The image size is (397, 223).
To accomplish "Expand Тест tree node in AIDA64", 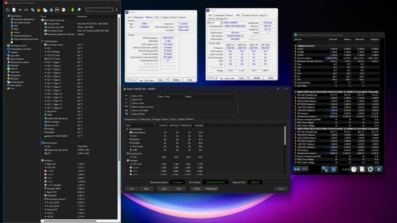I will [x=5, y=89].
